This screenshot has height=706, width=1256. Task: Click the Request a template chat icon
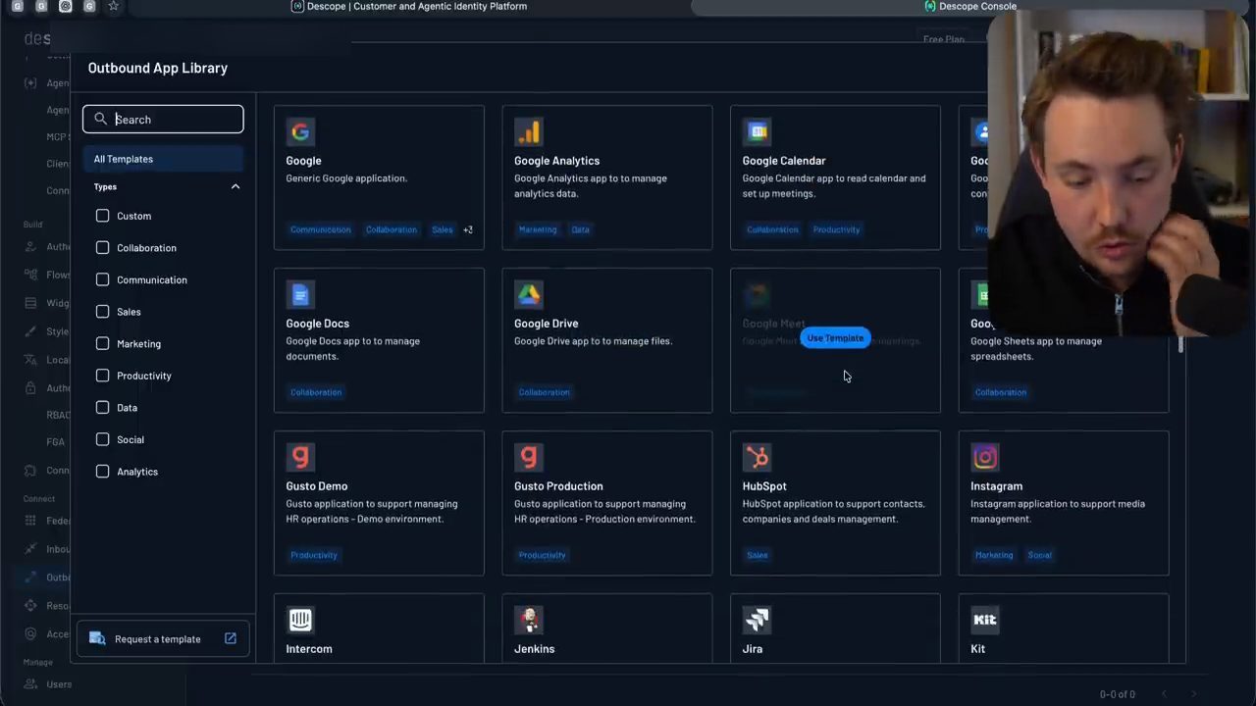[x=97, y=638]
